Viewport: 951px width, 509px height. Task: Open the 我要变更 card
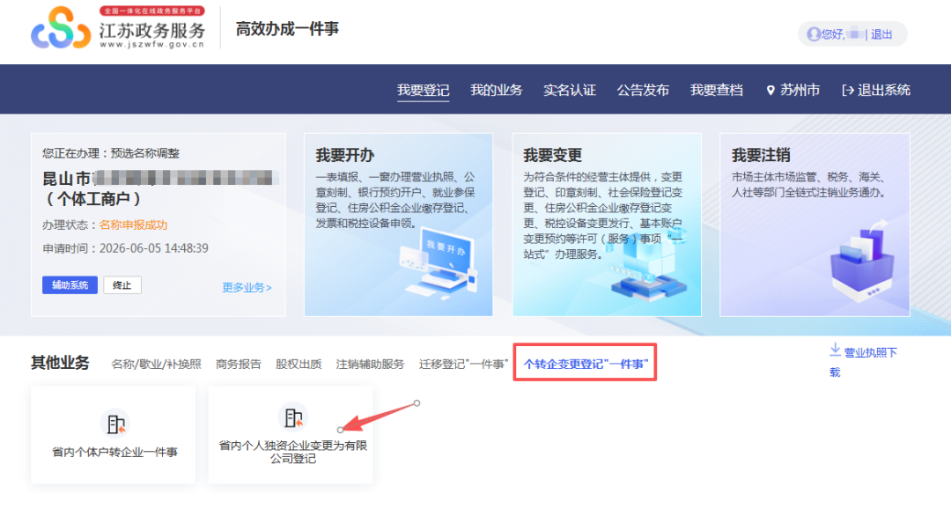pyautogui.click(x=607, y=225)
